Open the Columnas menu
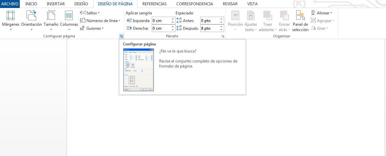The image size is (386, 156). pos(69,21)
